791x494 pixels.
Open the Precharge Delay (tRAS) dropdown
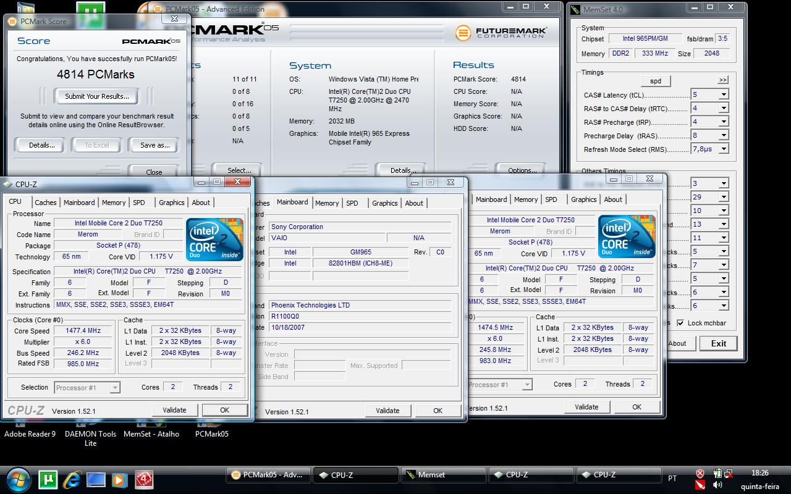point(723,135)
